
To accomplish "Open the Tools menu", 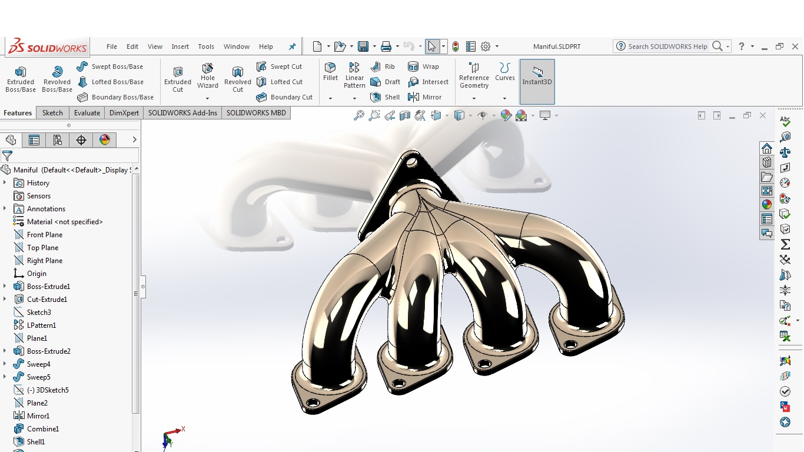I will point(206,46).
